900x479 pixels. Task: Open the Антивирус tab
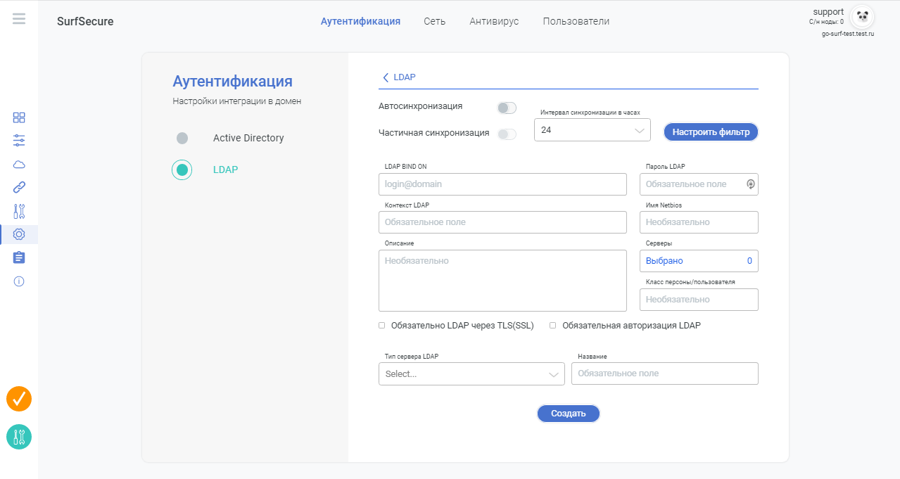494,21
